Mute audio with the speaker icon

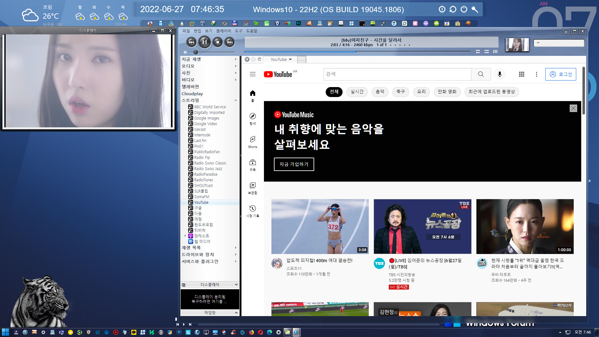click(185, 52)
